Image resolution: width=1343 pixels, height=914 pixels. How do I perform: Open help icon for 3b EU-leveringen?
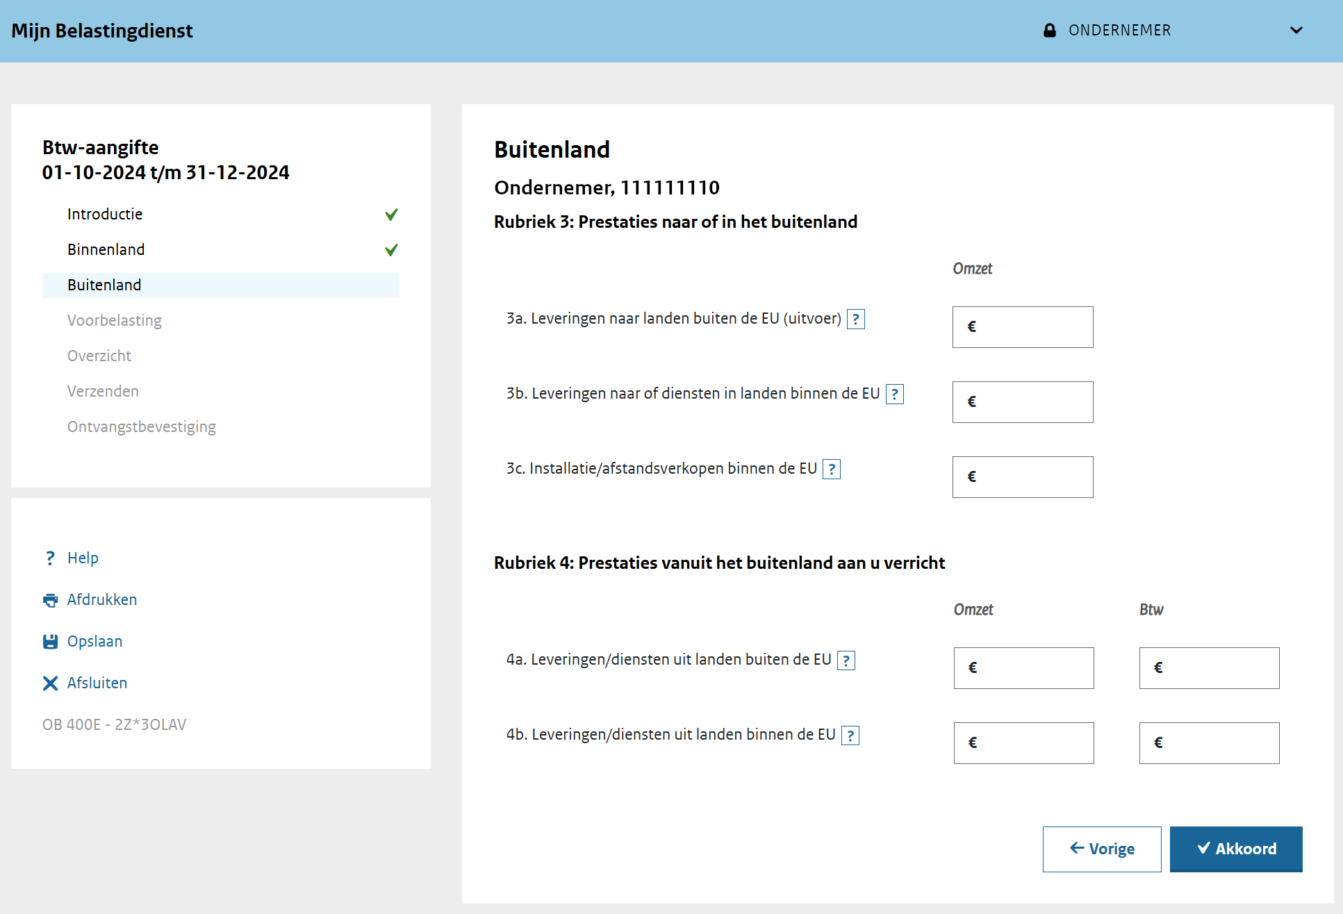(x=895, y=394)
